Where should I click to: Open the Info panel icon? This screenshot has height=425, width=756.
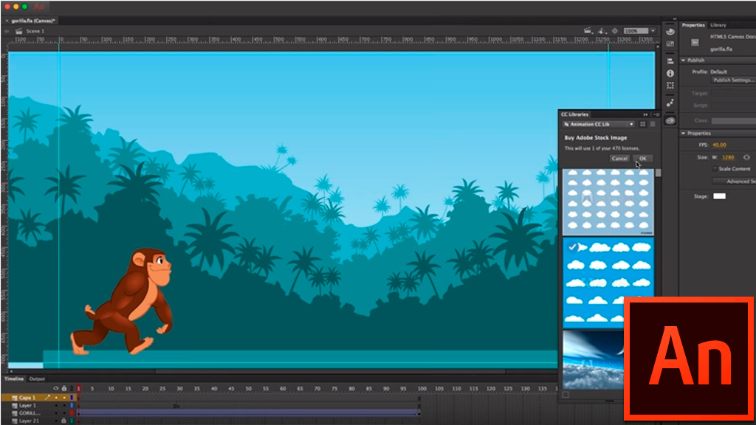pyautogui.click(x=670, y=73)
